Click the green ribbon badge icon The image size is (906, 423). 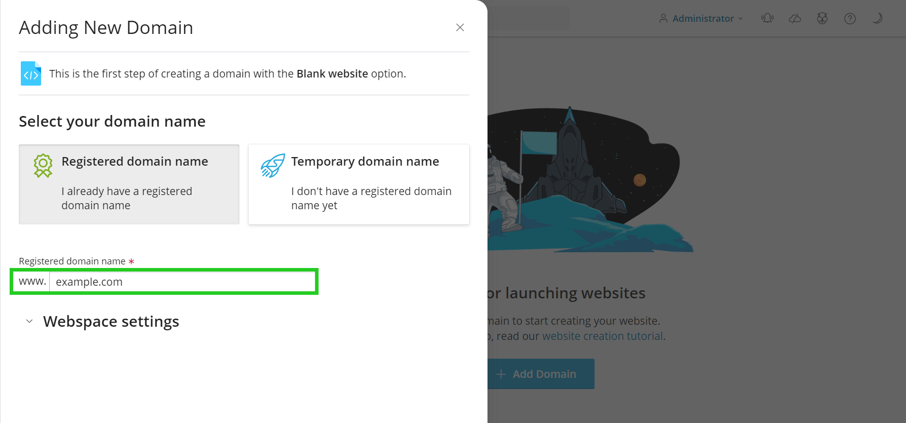[43, 166]
